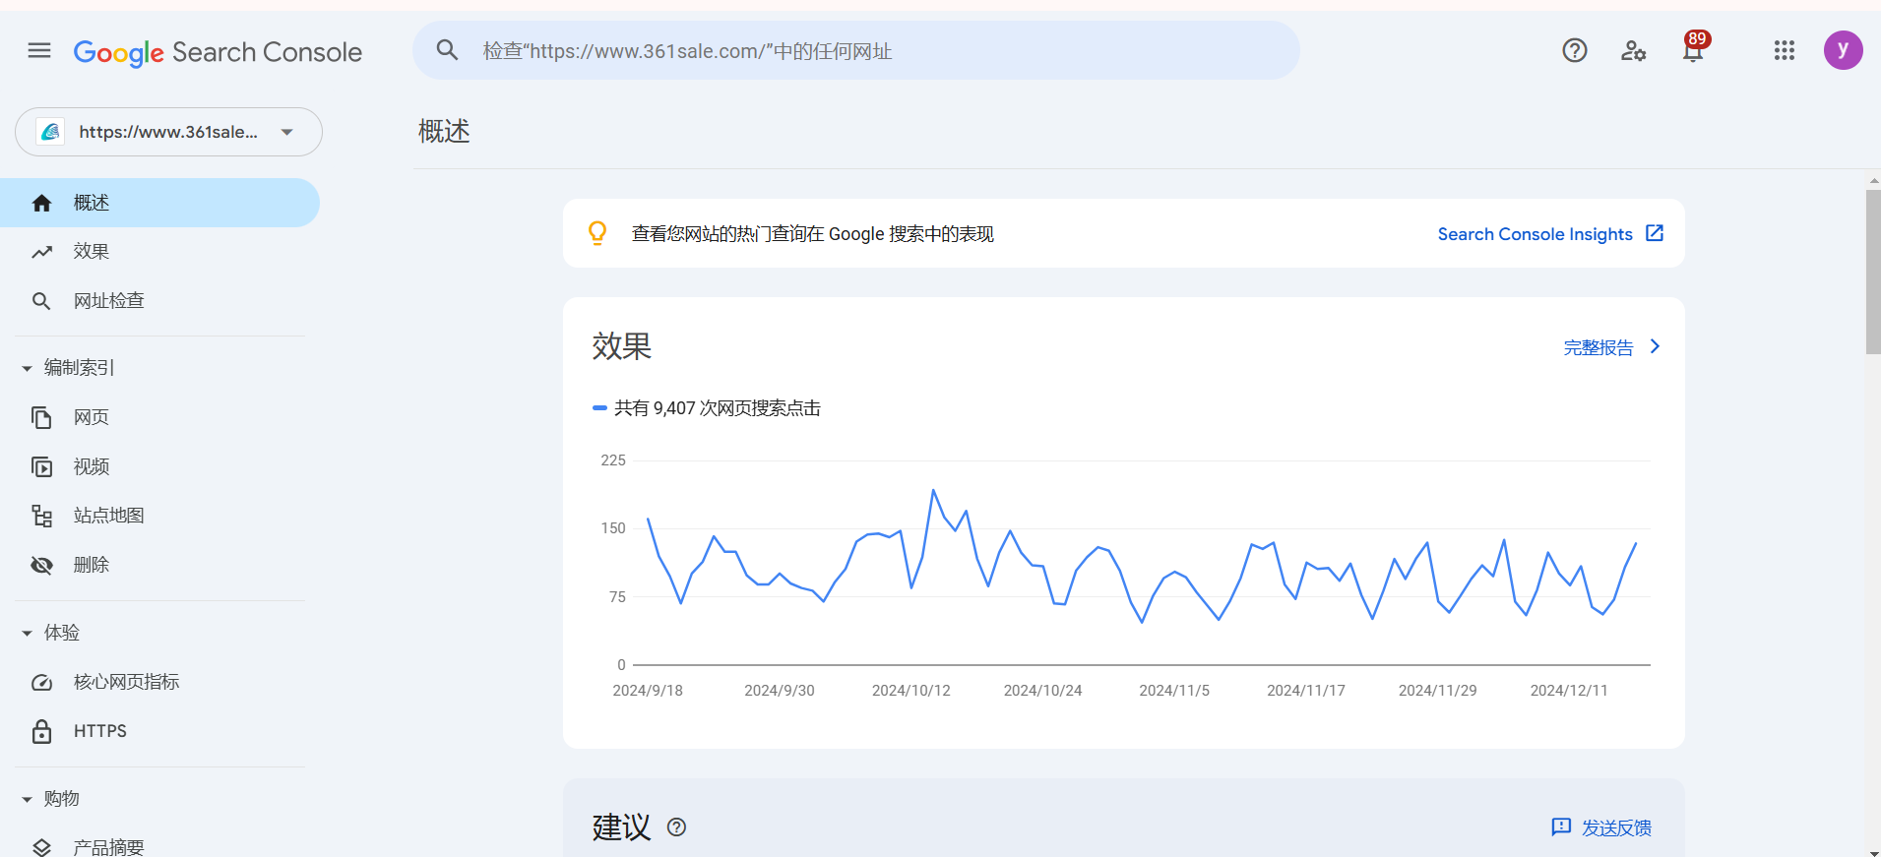
Task: Collapse the 编制索引 section
Action: coord(27,368)
